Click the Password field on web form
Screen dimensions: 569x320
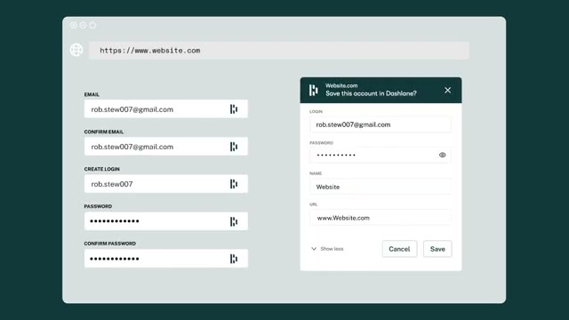(166, 221)
